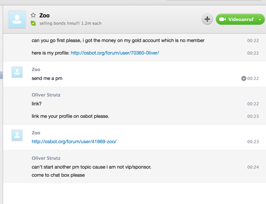Select the 'send me a pm' message
266x204 pixels.
point(47,78)
